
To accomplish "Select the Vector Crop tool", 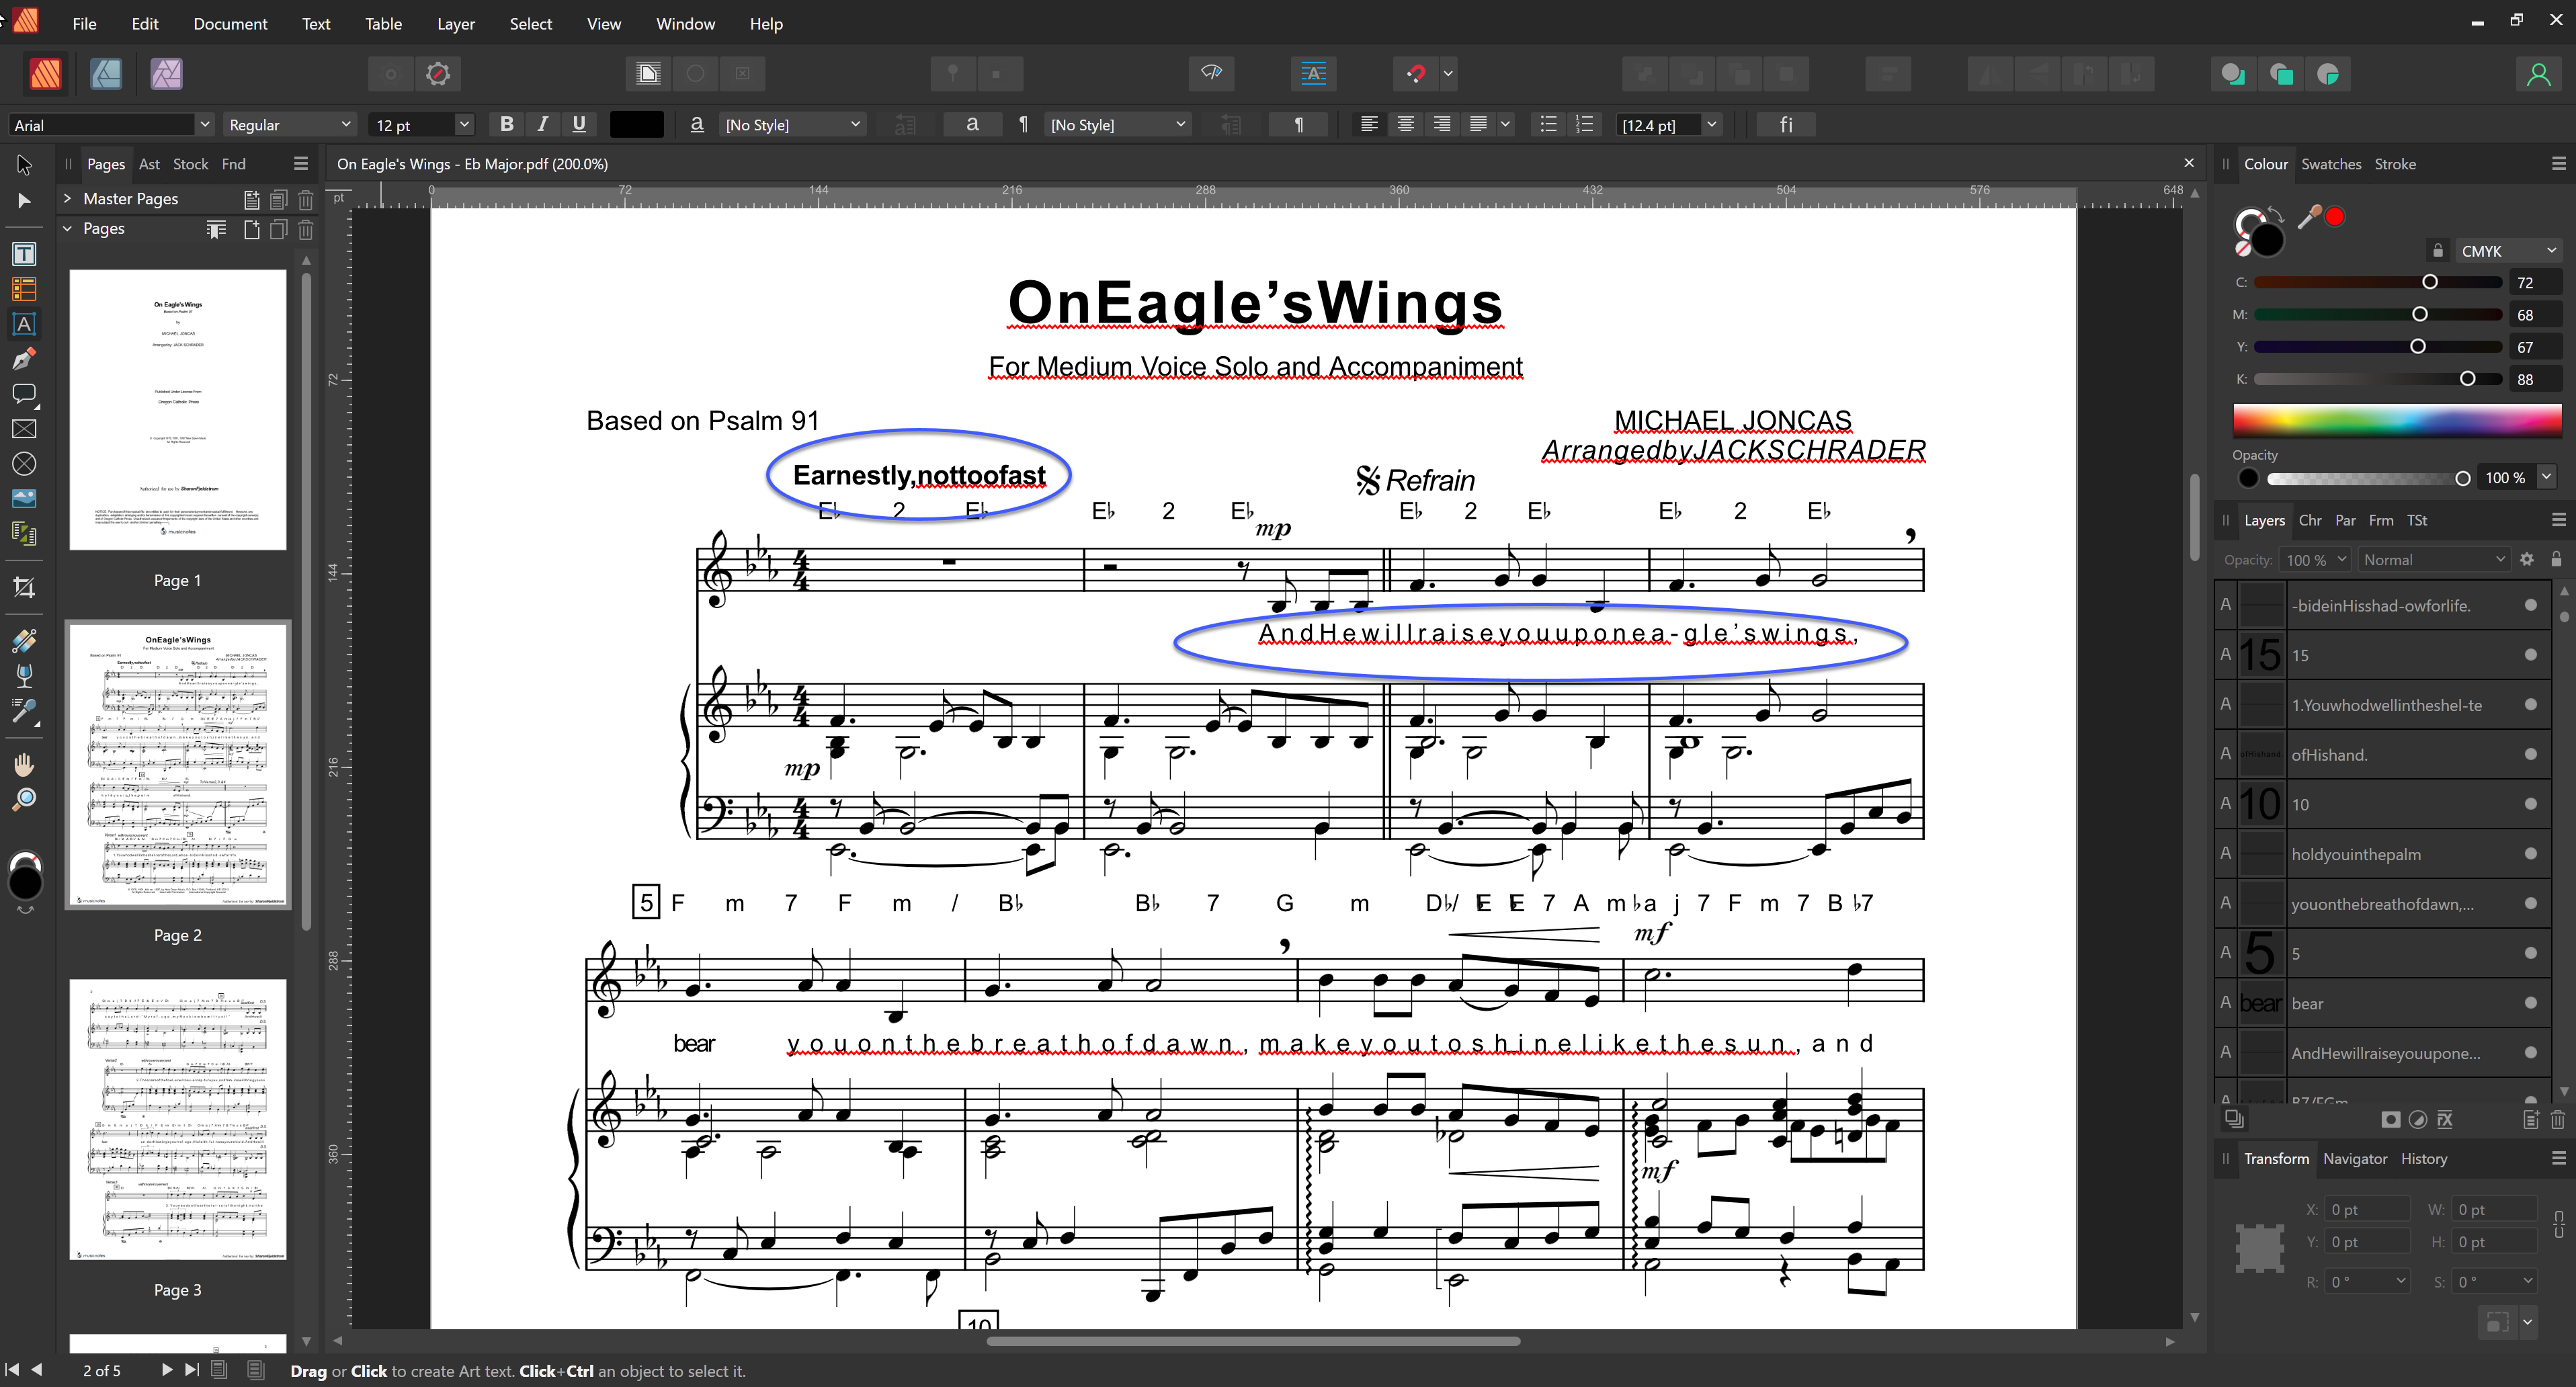I will tap(24, 588).
